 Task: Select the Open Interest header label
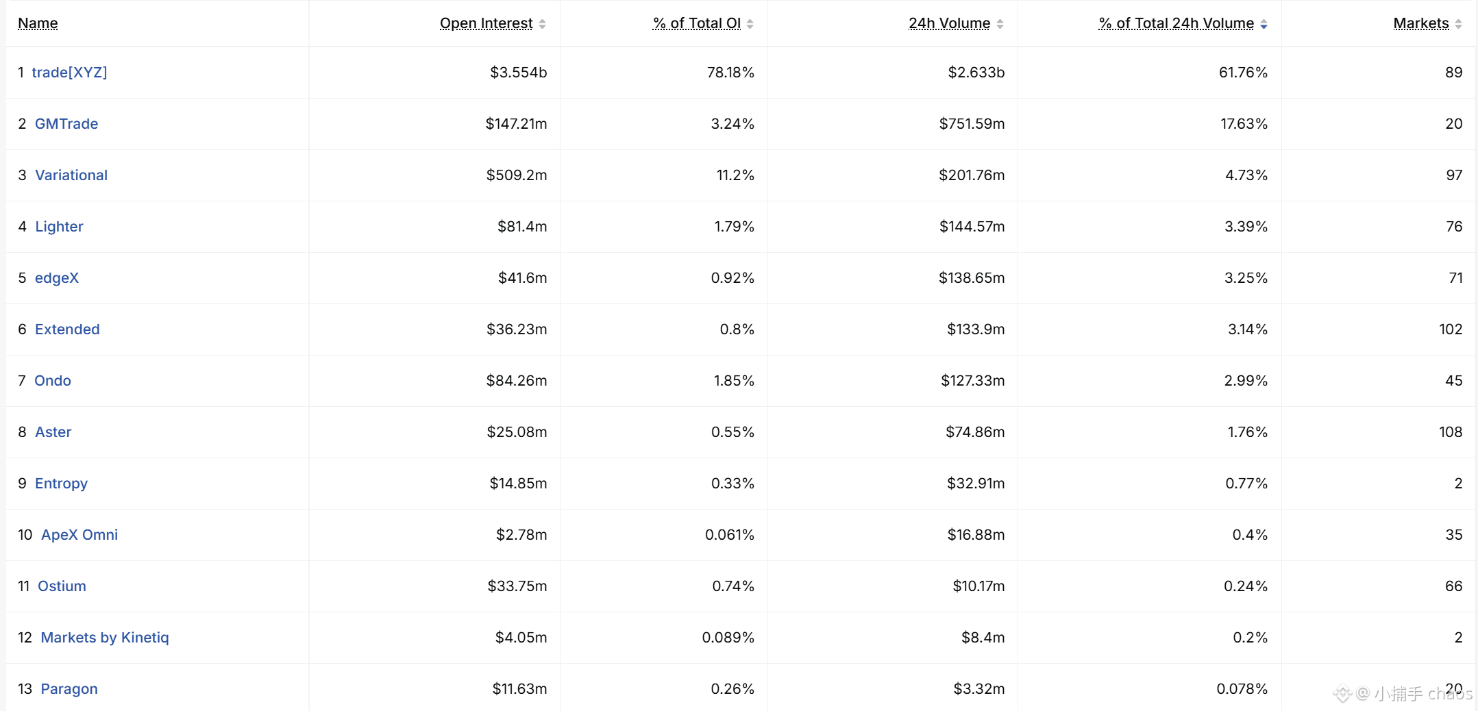(x=486, y=23)
